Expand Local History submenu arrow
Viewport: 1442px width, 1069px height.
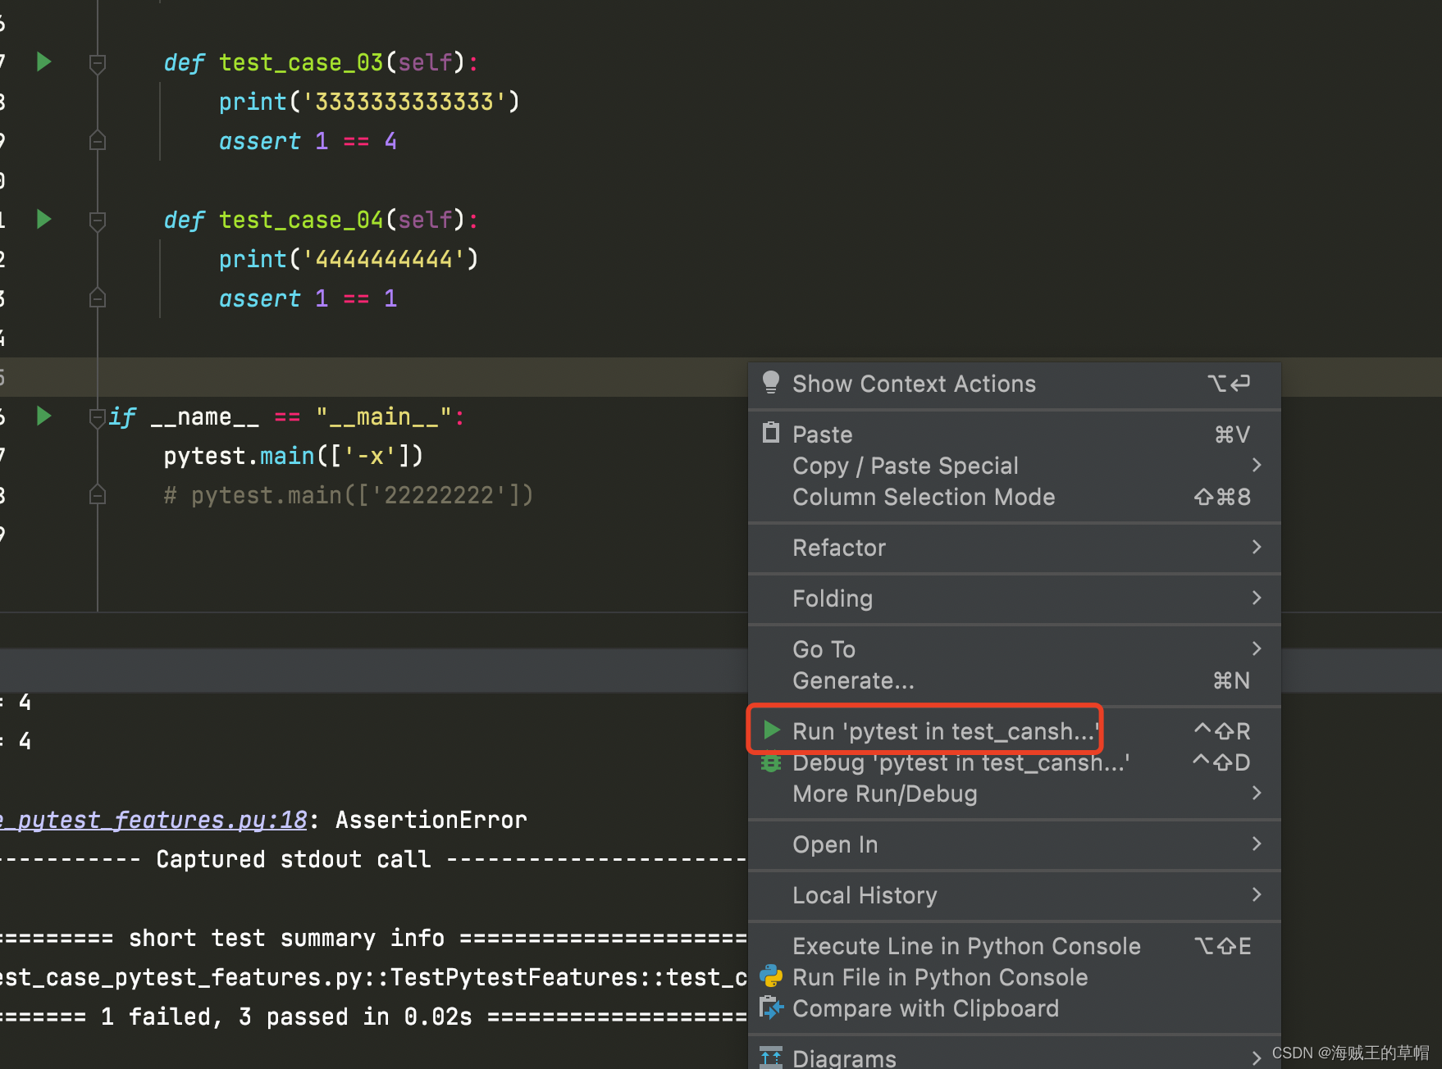[1257, 894]
